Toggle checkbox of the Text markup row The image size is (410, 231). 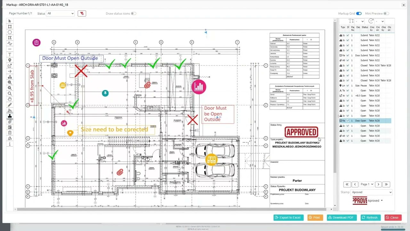click(x=348, y=90)
